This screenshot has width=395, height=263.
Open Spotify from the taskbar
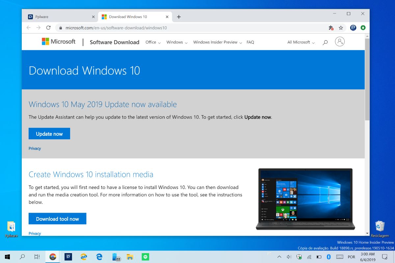(x=145, y=257)
